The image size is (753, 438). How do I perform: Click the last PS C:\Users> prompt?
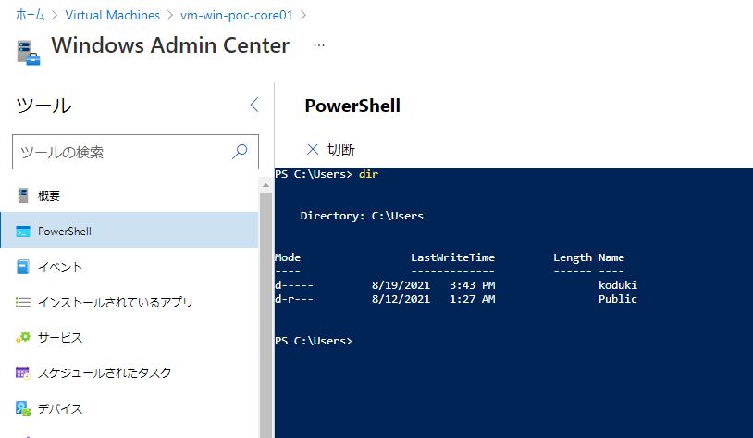pyautogui.click(x=314, y=341)
